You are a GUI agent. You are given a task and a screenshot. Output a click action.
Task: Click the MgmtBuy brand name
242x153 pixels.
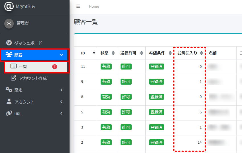[x=26, y=7]
